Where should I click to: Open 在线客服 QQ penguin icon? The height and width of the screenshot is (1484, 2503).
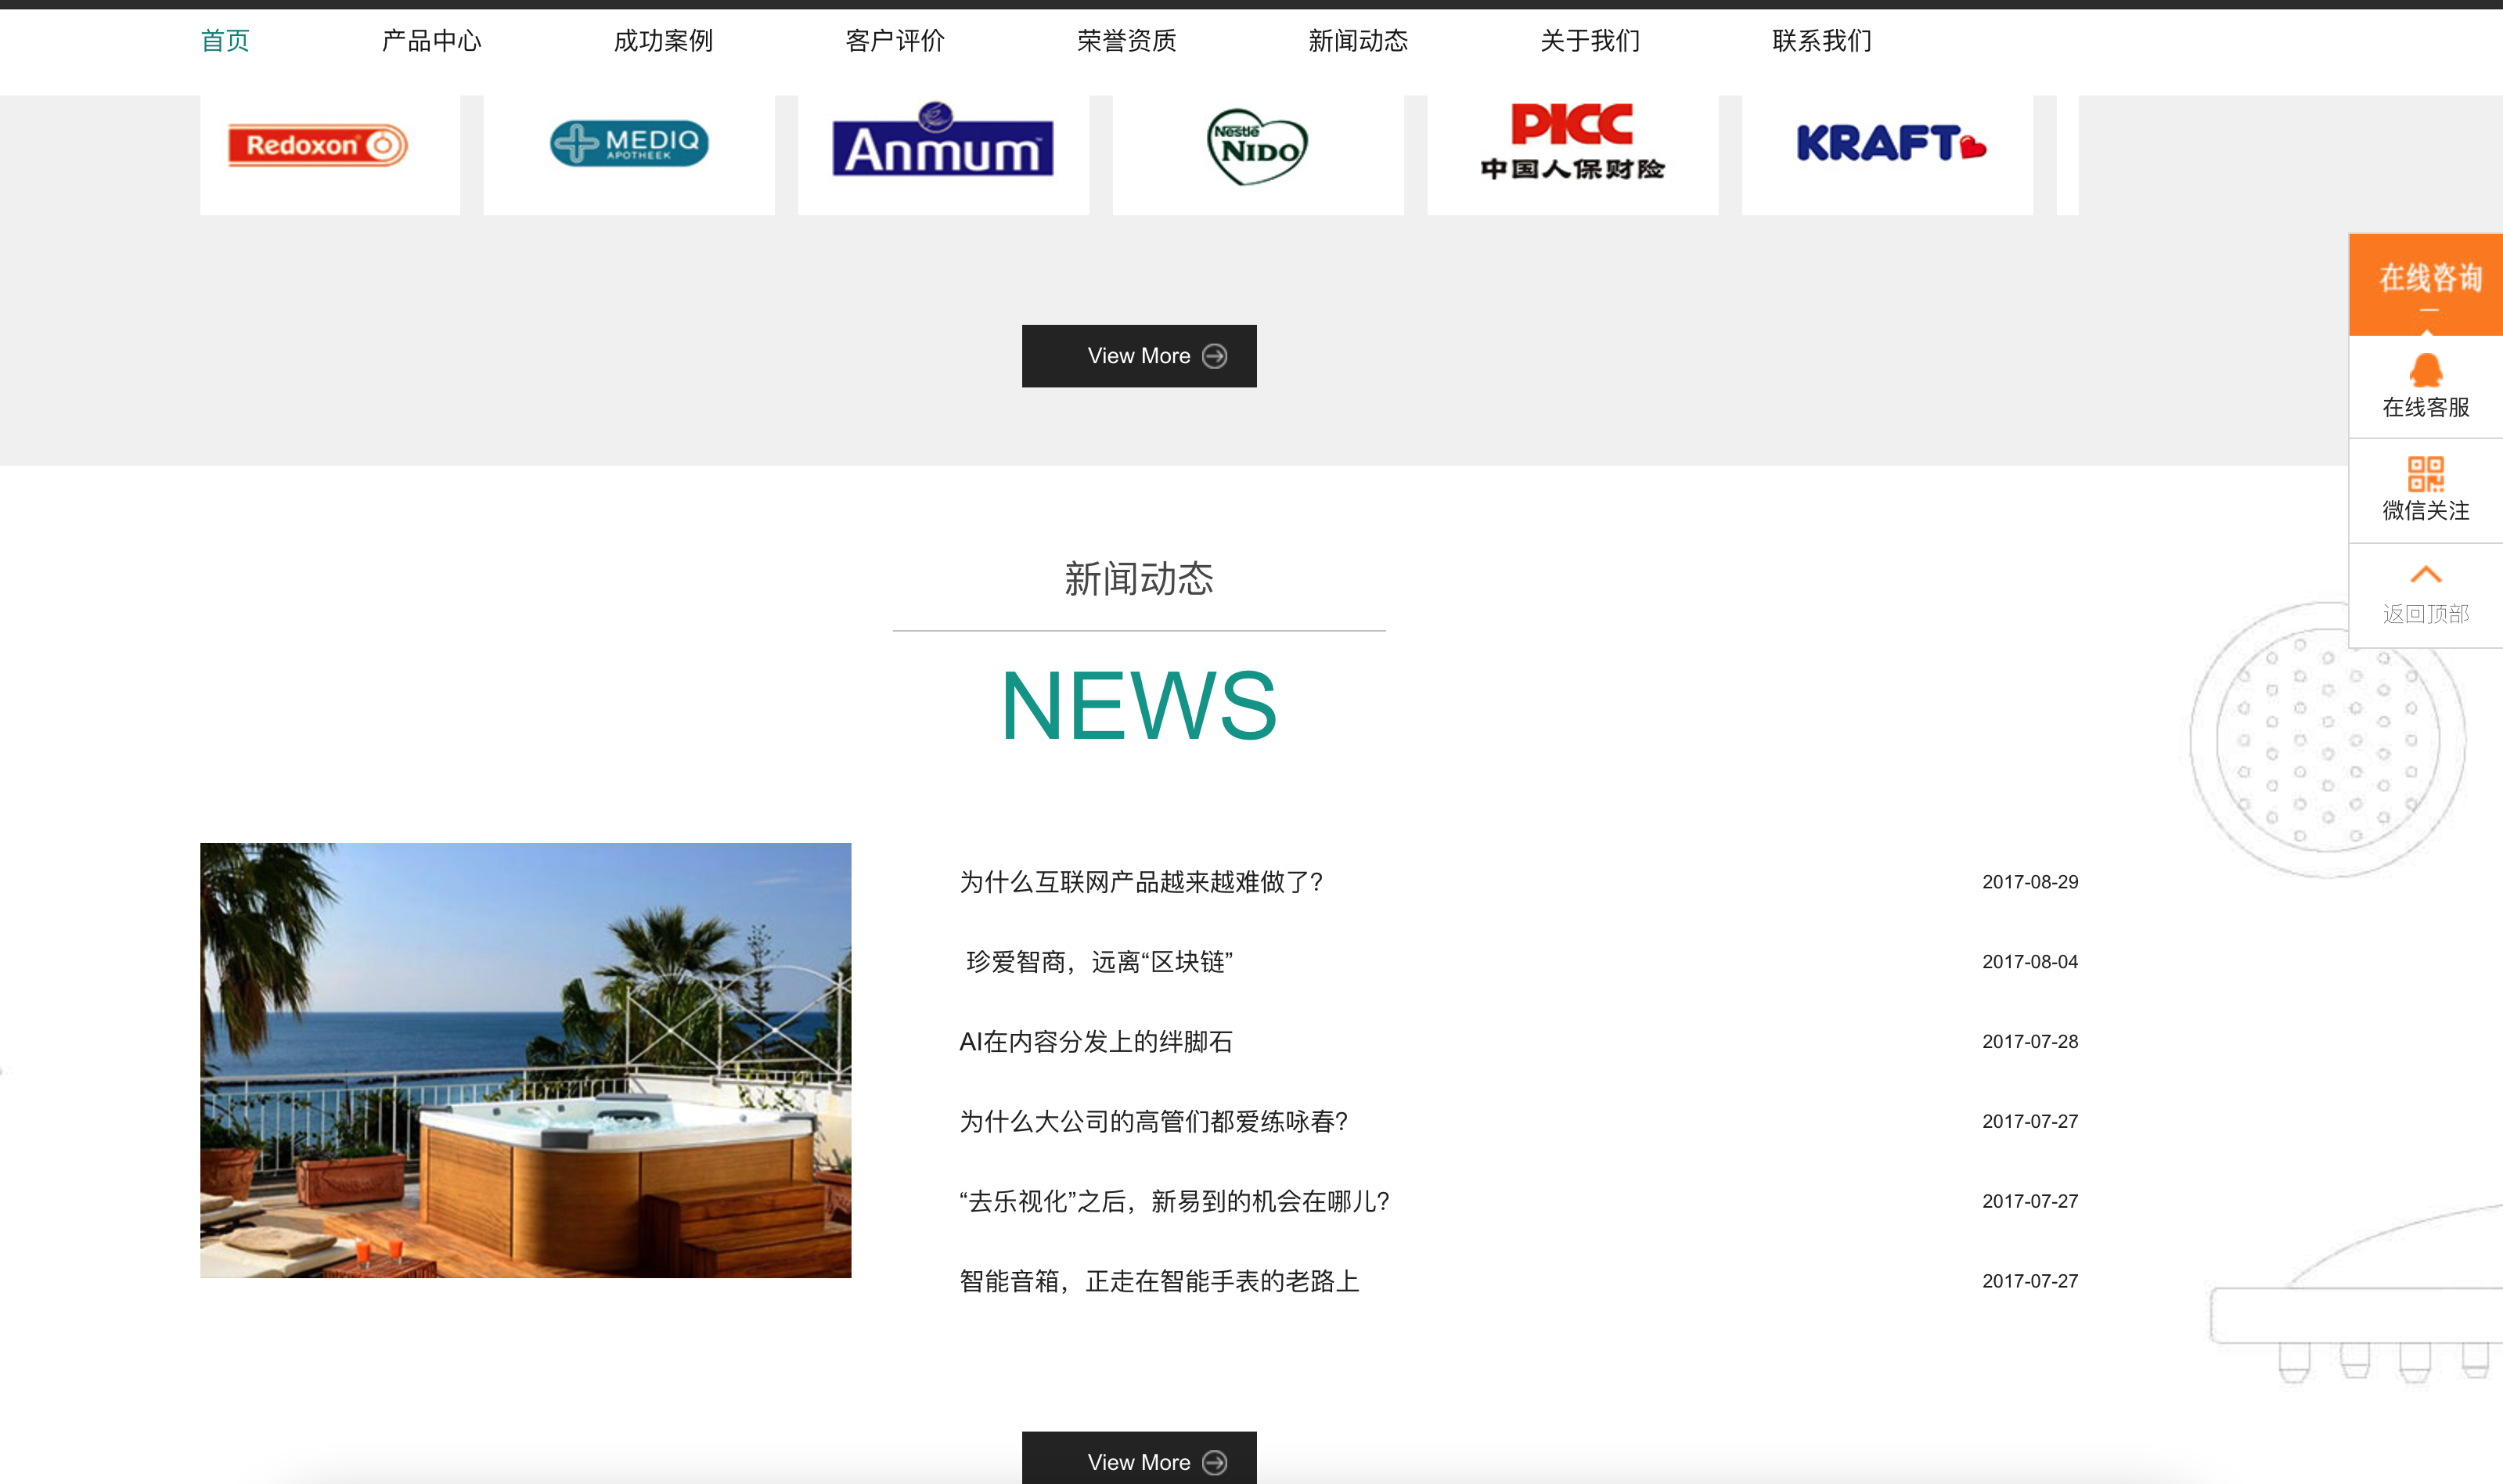click(2426, 370)
